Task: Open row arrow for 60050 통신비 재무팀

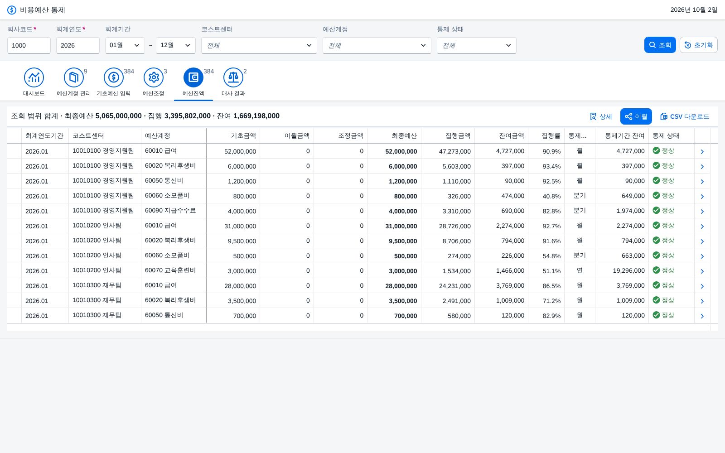Action: click(x=702, y=316)
